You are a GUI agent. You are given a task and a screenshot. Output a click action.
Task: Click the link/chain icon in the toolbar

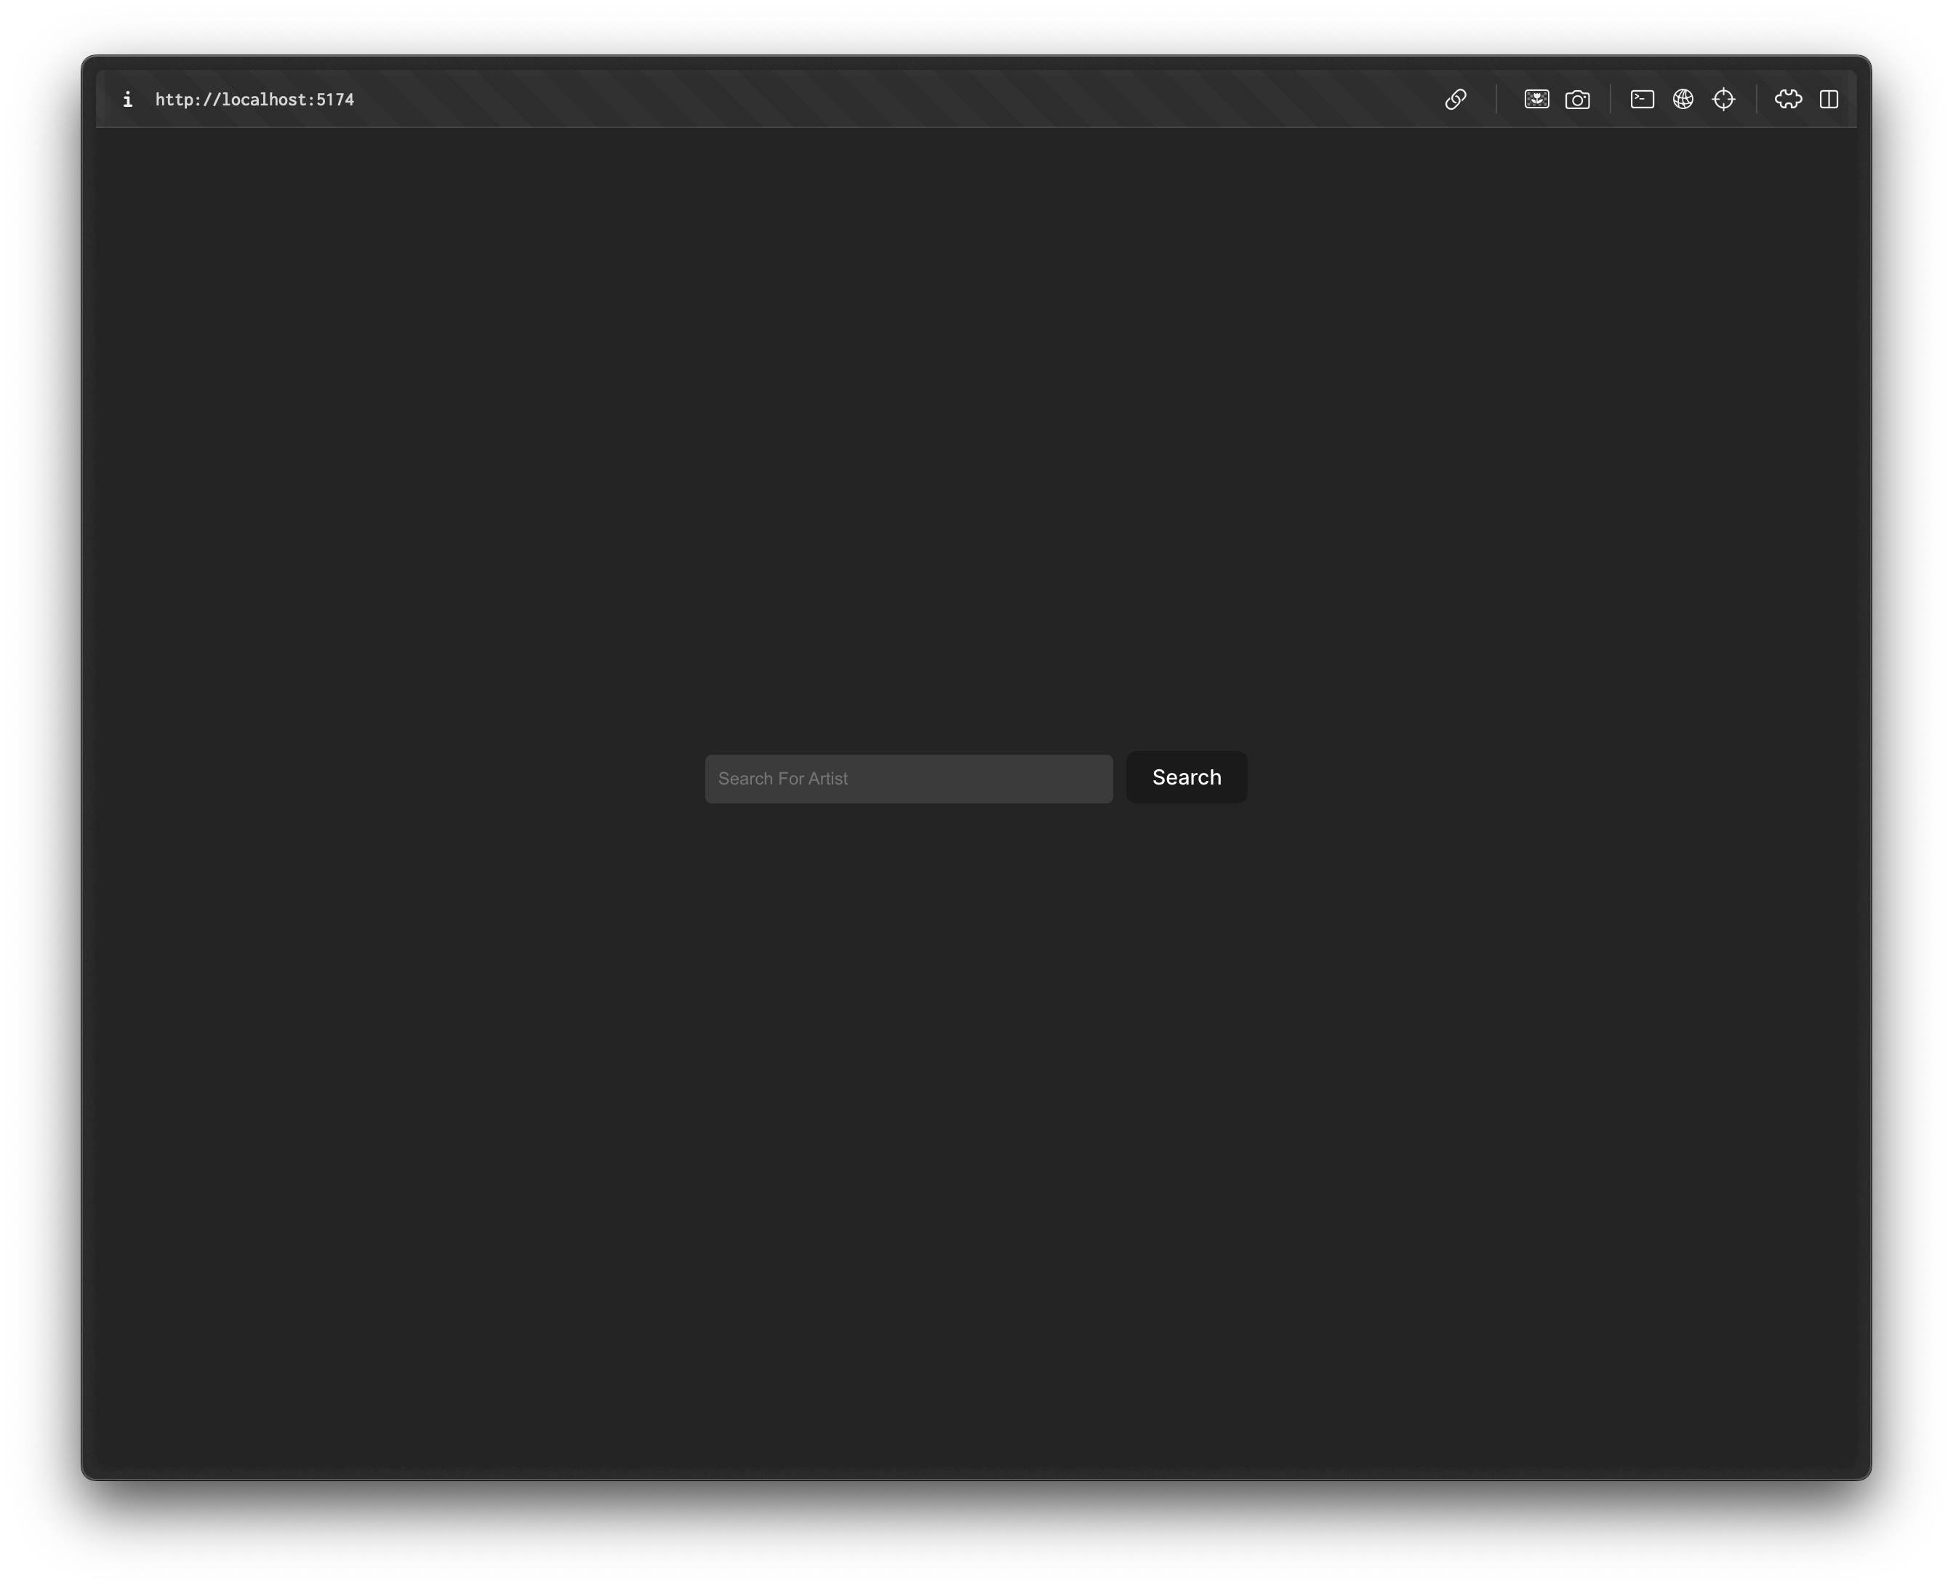click(1456, 99)
